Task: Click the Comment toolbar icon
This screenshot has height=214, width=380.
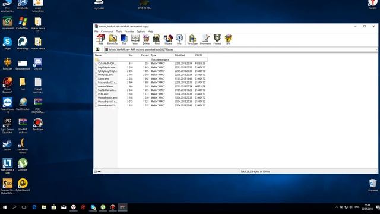Action: point(205,40)
